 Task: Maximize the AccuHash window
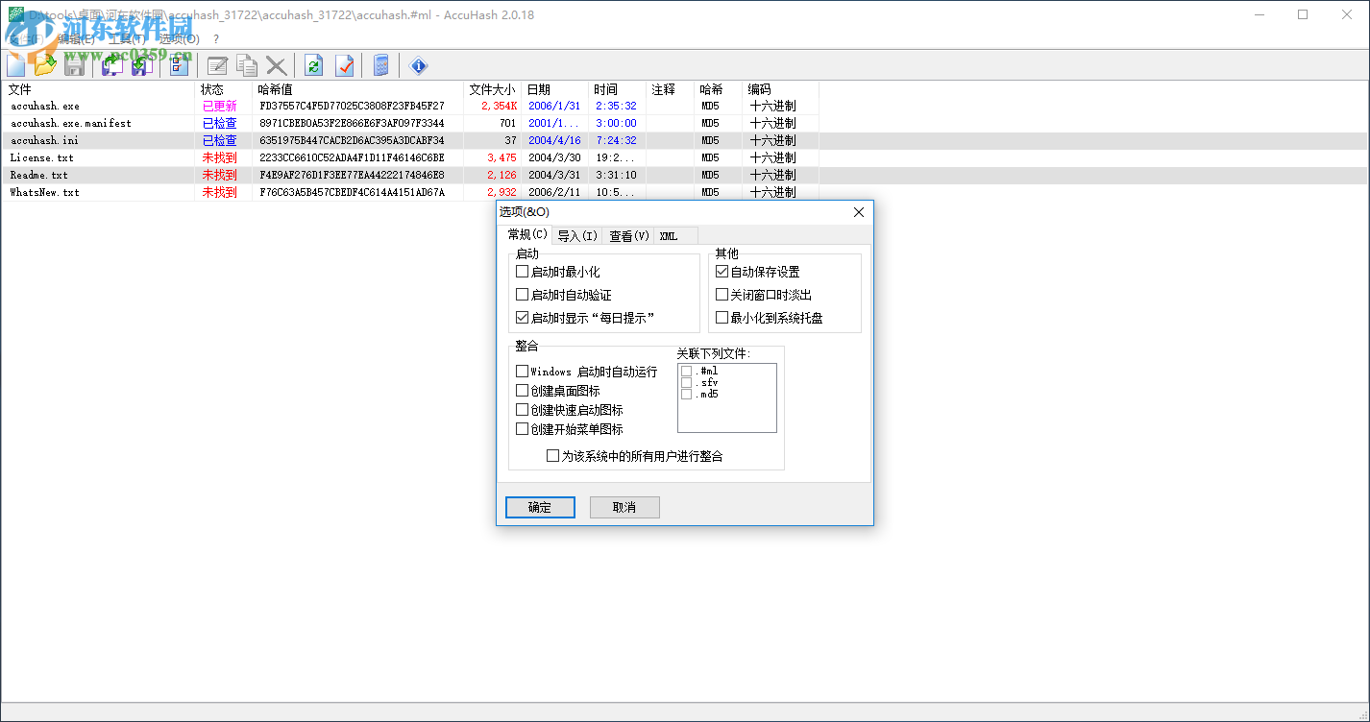(x=1303, y=14)
